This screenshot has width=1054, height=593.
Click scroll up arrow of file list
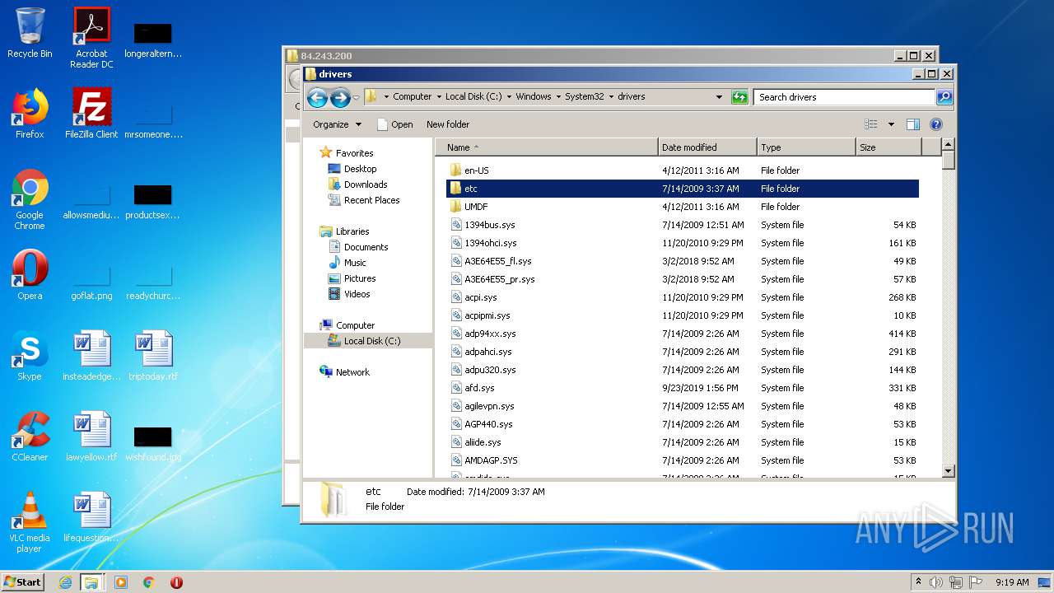pos(948,145)
